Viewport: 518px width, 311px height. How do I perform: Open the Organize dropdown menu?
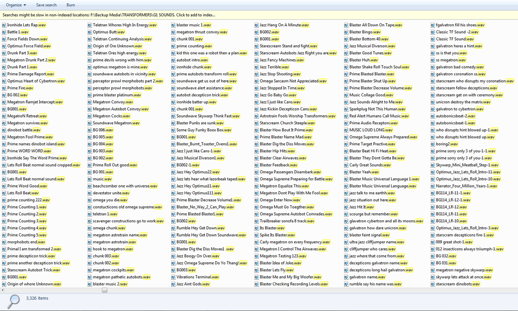pyautogui.click(x=16, y=5)
